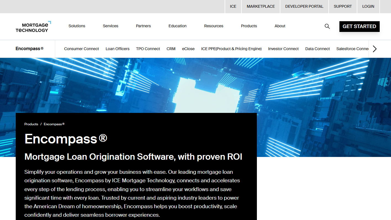
Task: Open the MARKETPLACE link
Action: pyautogui.click(x=261, y=6)
